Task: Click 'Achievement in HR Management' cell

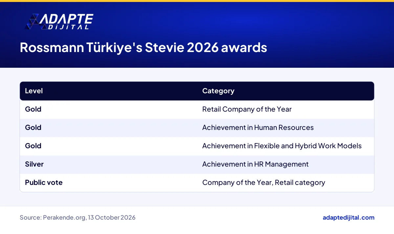Action: coord(255,164)
